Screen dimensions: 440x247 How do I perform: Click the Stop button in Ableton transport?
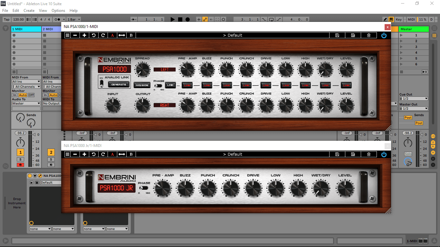click(180, 19)
